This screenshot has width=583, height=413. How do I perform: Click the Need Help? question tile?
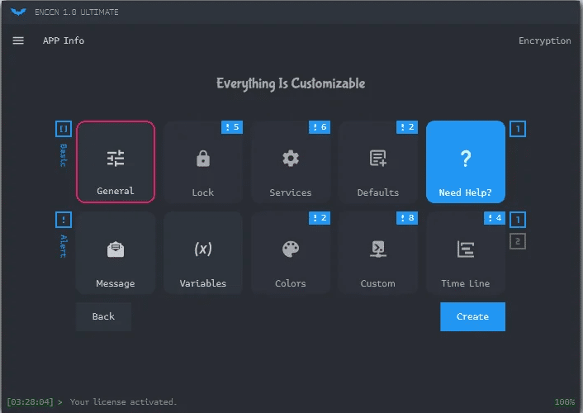click(x=465, y=162)
